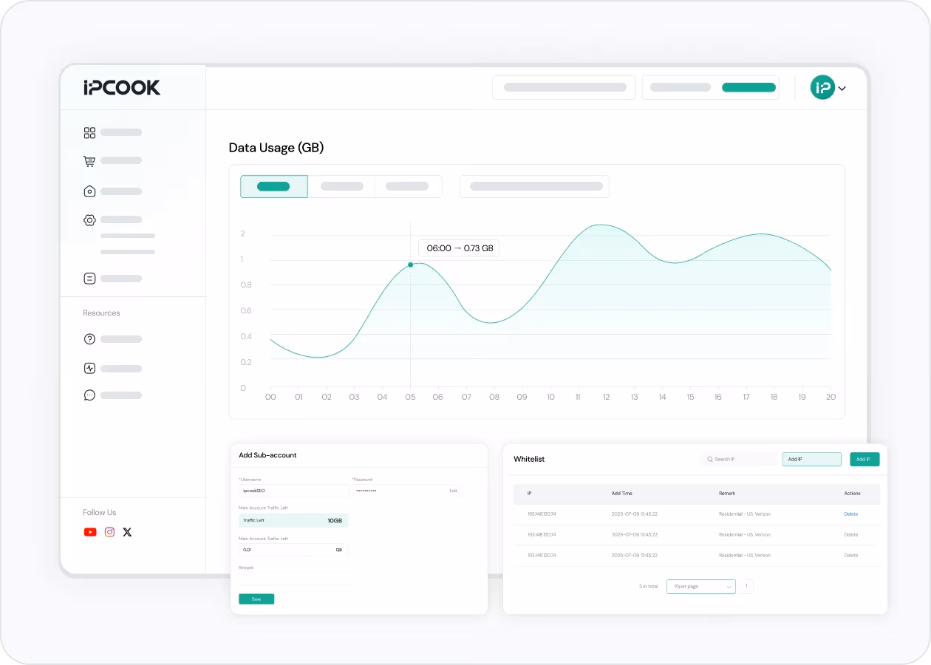This screenshot has width=931, height=665.
Task: Switch to the second chart period tab
Action: pyautogui.click(x=341, y=186)
